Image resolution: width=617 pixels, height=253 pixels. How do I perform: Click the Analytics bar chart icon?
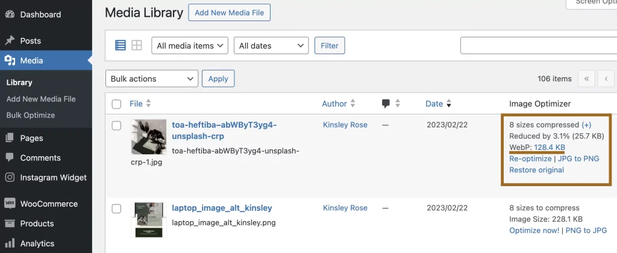pyautogui.click(x=10, y=243)
